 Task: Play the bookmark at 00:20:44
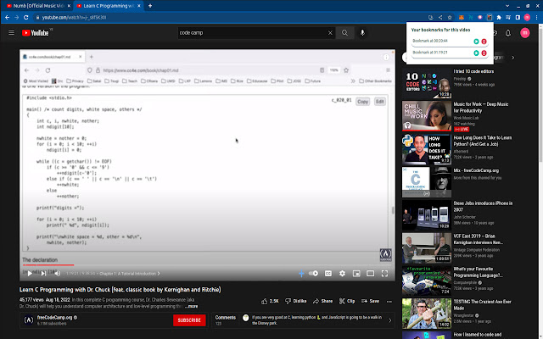click(476, 42)
